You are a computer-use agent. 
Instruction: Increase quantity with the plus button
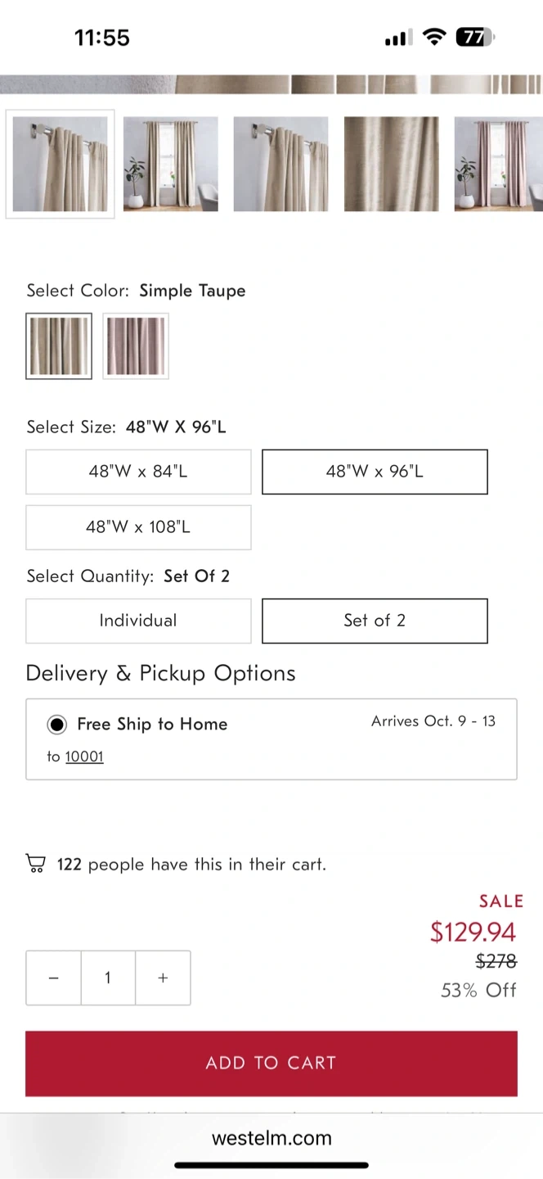(163, 978)
